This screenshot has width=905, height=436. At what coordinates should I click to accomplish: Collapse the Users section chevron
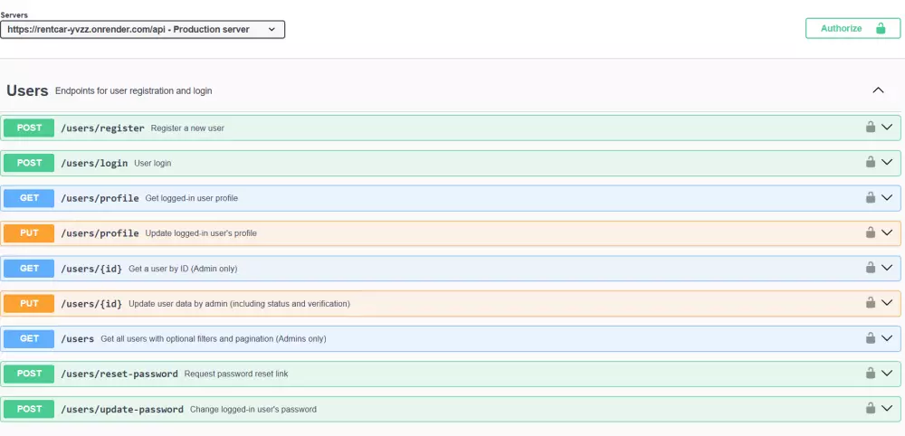pos(878,90)
